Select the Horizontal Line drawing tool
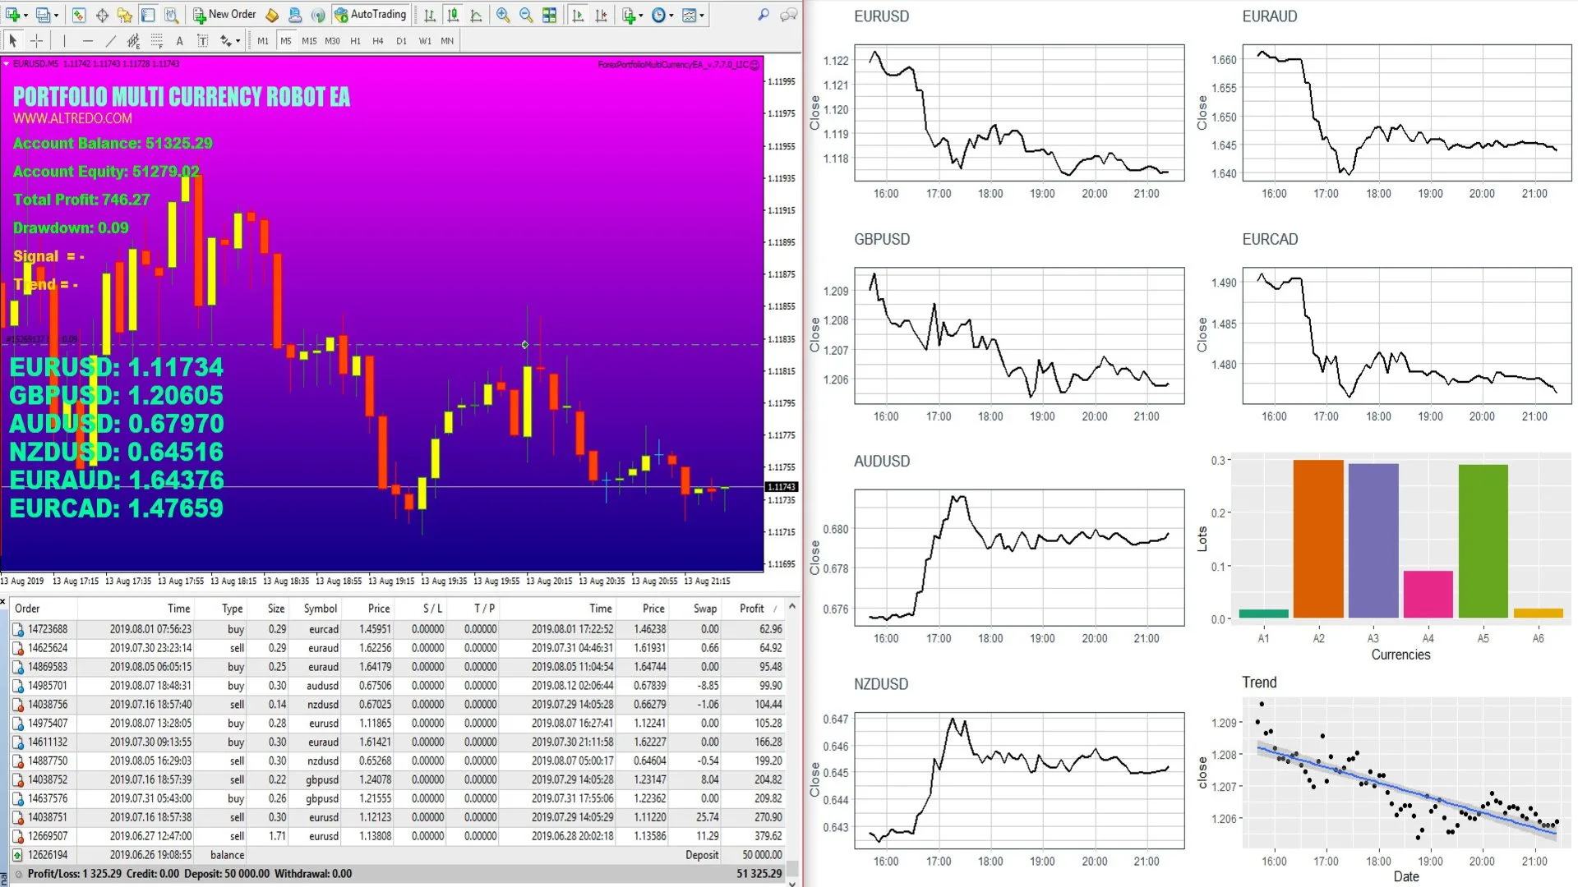The image size is (1578, 887). point(88,40)
